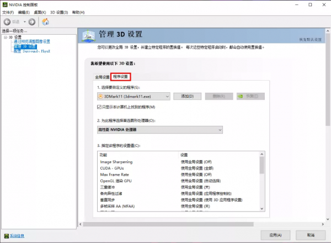Image resolution: width=331 pixels, height=243 pixels.
Task: Click the 恢复(T) button
Action: point(250,96)
